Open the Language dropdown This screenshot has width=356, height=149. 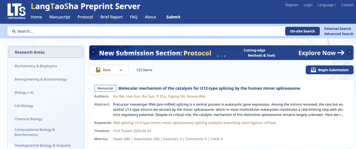click(326, 5)
